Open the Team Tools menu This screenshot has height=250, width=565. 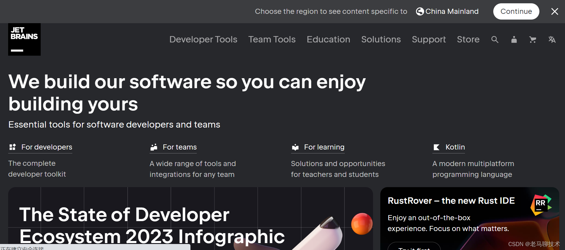272,39
